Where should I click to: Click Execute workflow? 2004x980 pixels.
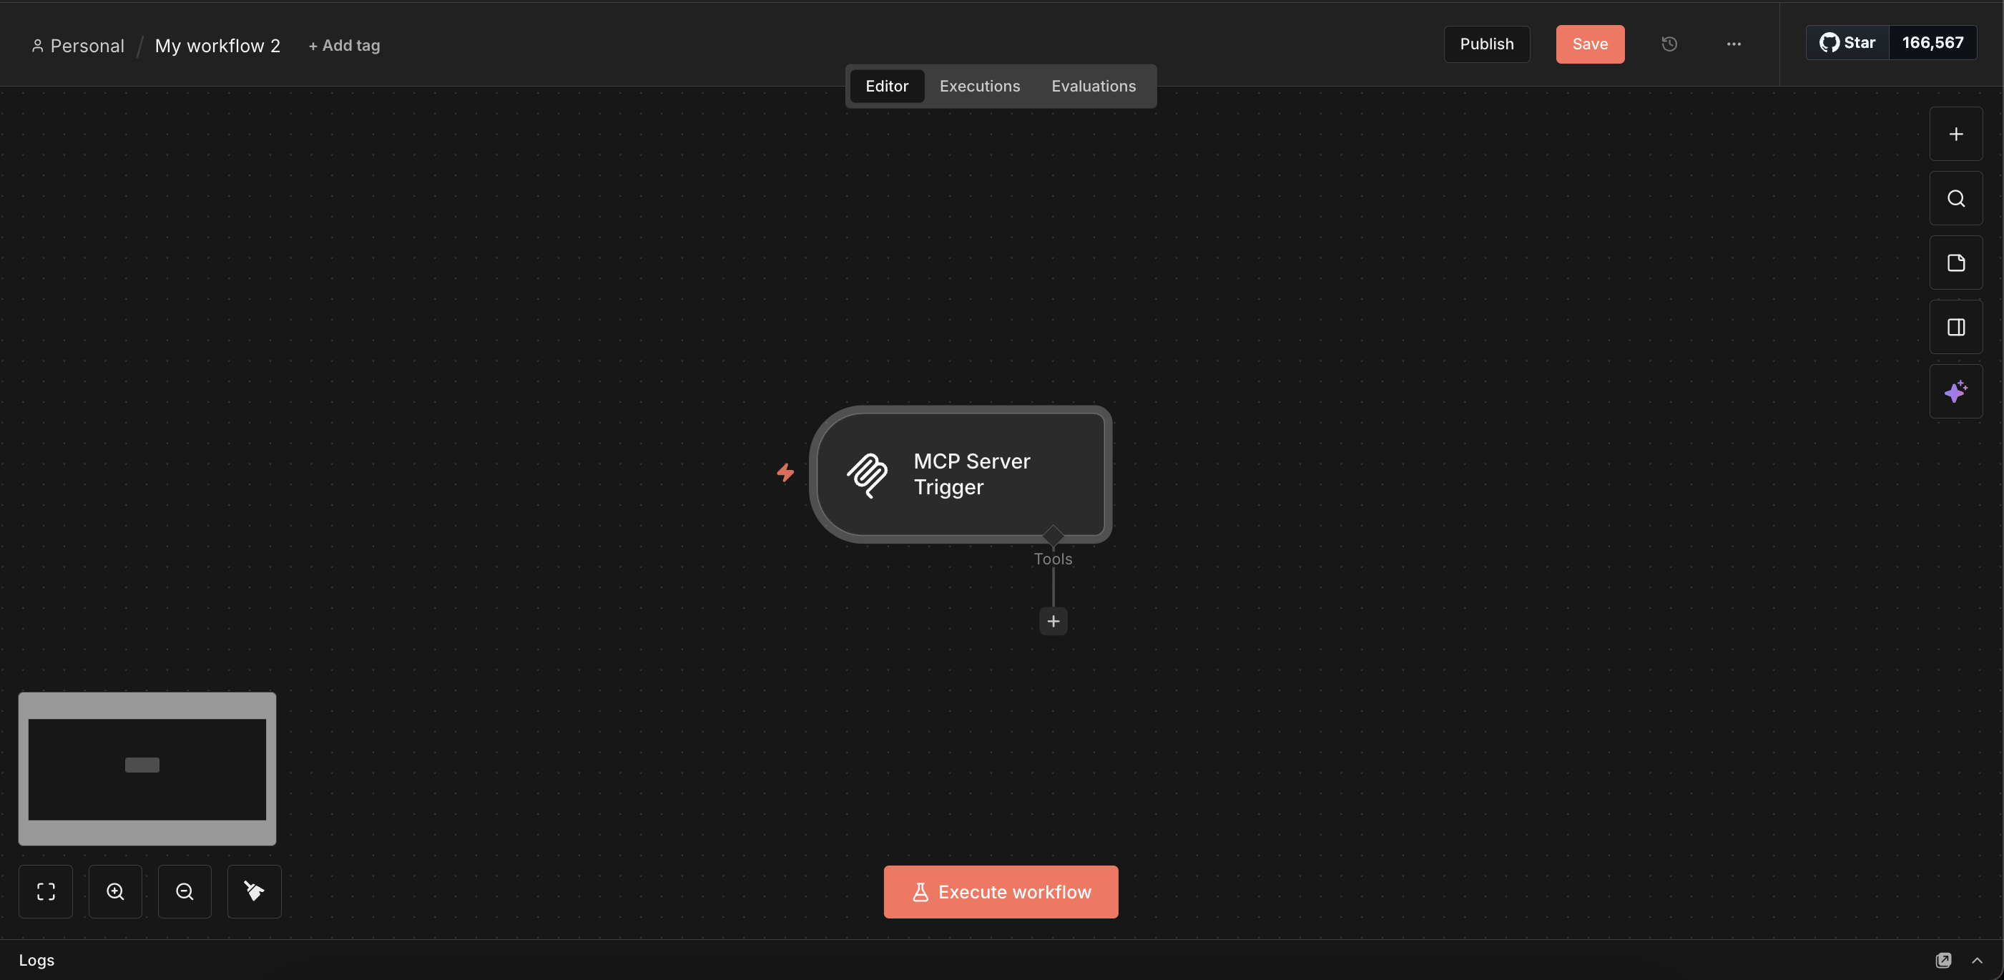pyautogui.click(x=1001, y=891)
